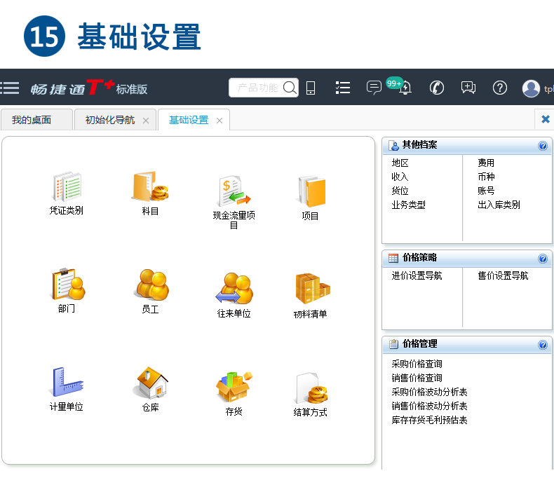This screenshot has height=478, width=554.
Task: Click the 出入库类别 link
Action: 499,205
